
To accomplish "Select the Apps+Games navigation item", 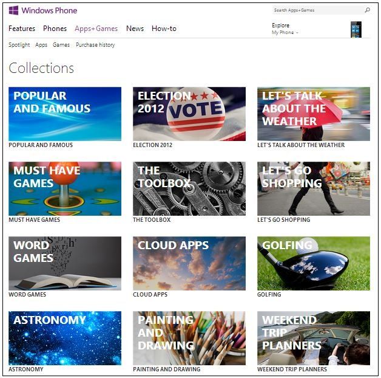I will 96,29.
